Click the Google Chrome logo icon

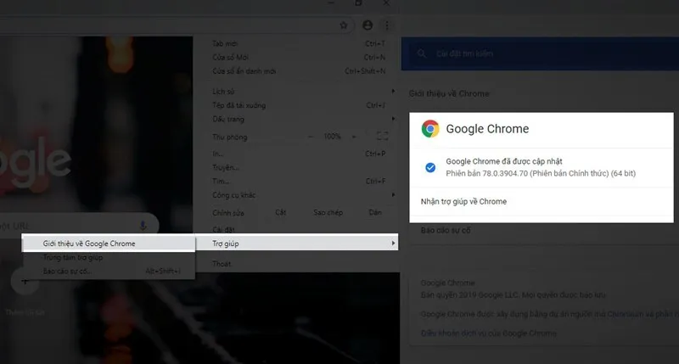430,129
